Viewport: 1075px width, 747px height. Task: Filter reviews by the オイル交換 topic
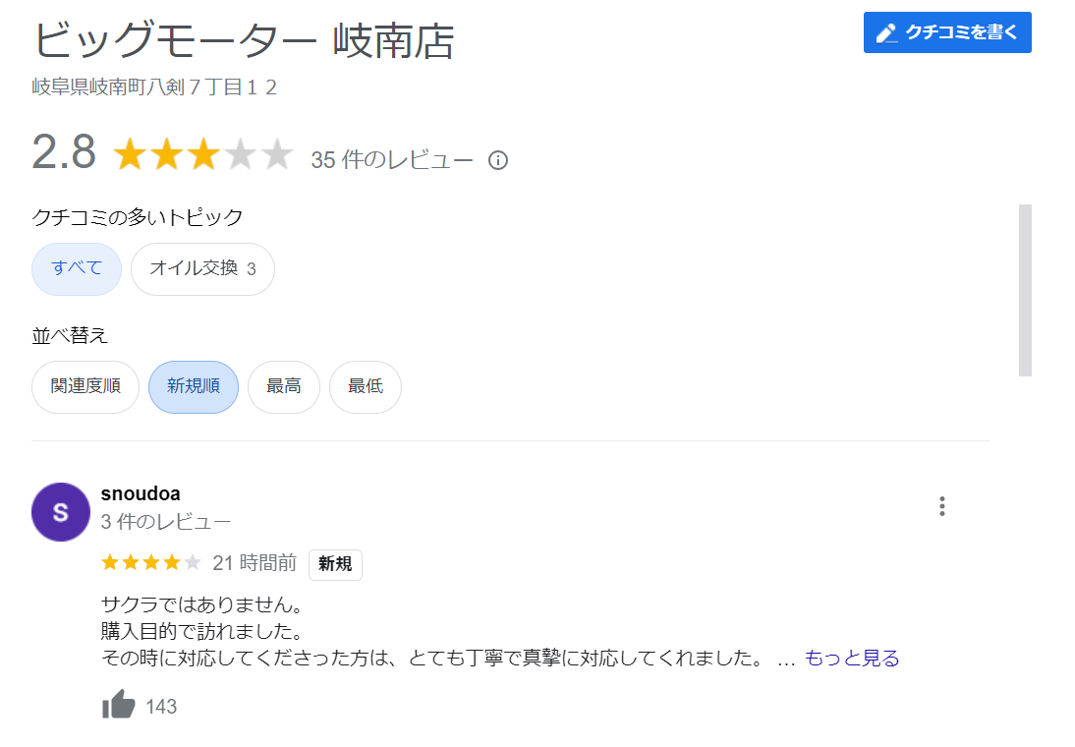tap(202, 268)
